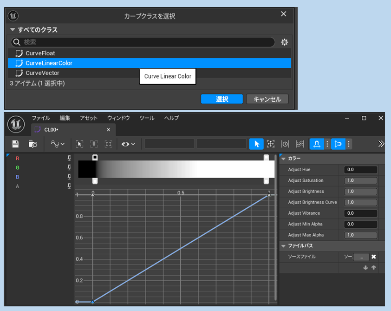Click the multi-curve wave tool icon

click(x=300, y=144)
